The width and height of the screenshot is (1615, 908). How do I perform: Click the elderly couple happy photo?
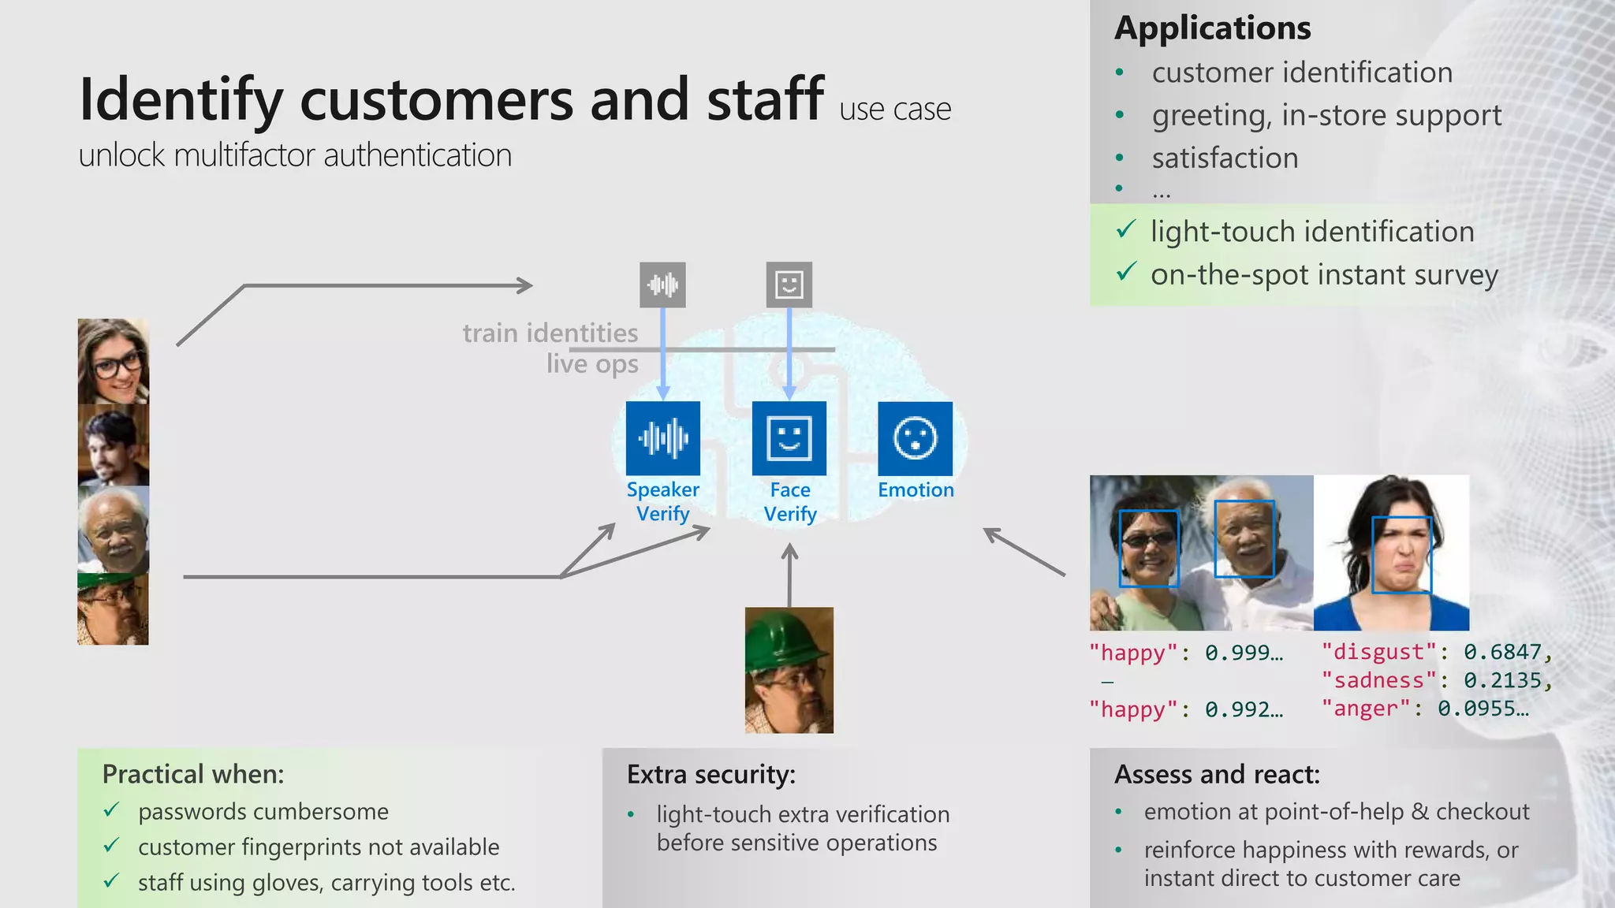coord(1201,553)
